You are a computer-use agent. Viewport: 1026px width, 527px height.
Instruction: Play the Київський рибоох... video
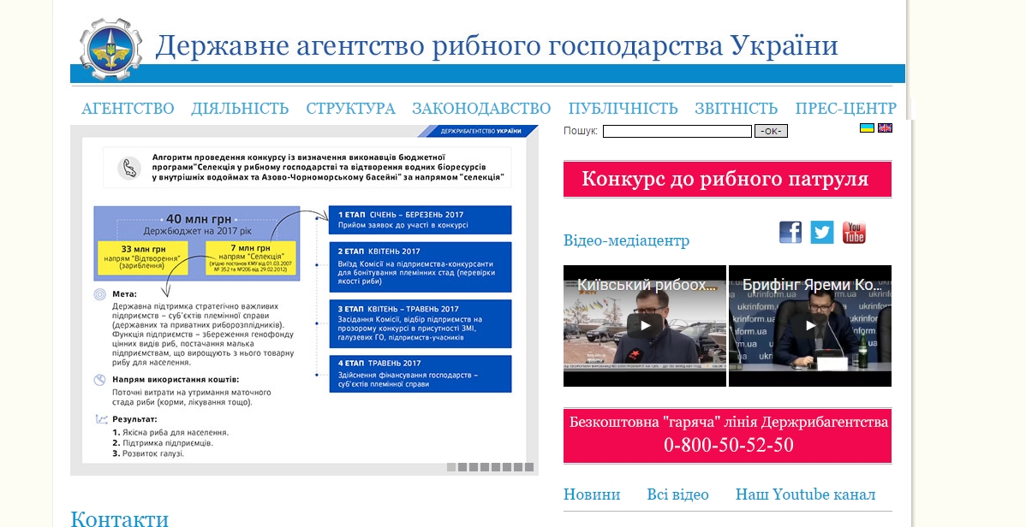coord(644,326)
